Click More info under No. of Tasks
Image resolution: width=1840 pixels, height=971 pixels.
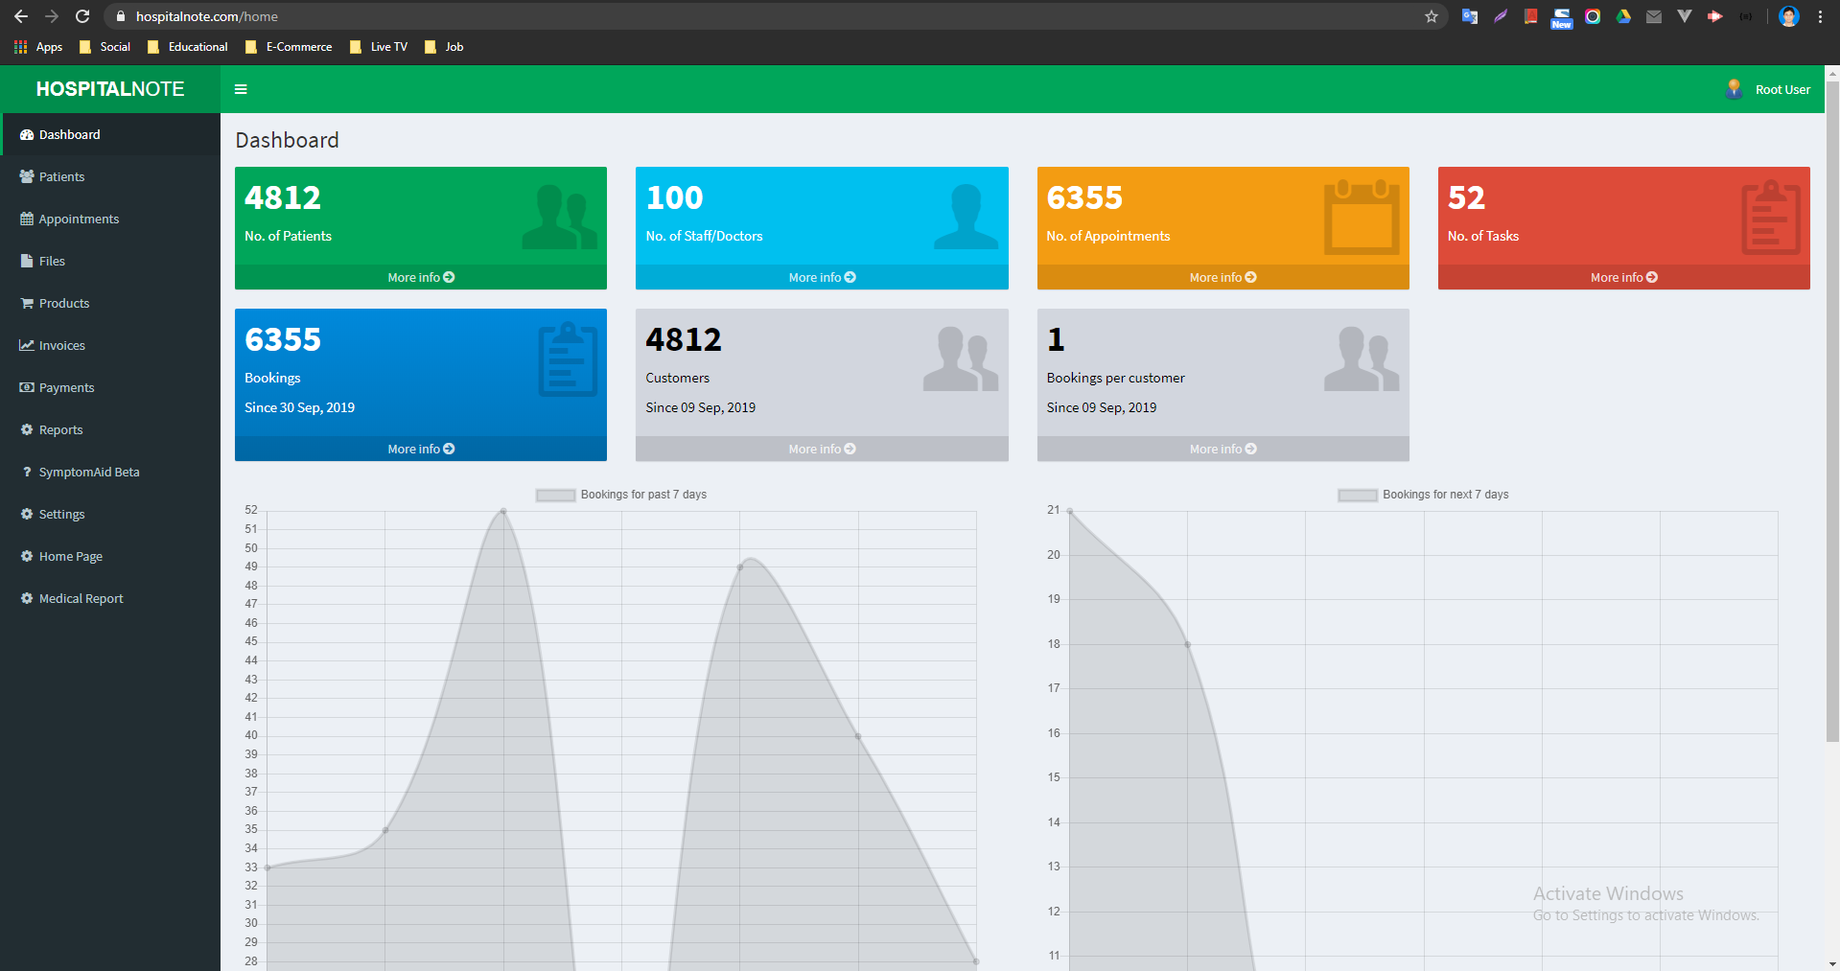[x=1623, y=277]
